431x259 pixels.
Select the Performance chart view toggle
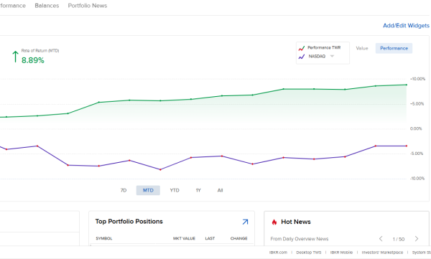point(394,48)
